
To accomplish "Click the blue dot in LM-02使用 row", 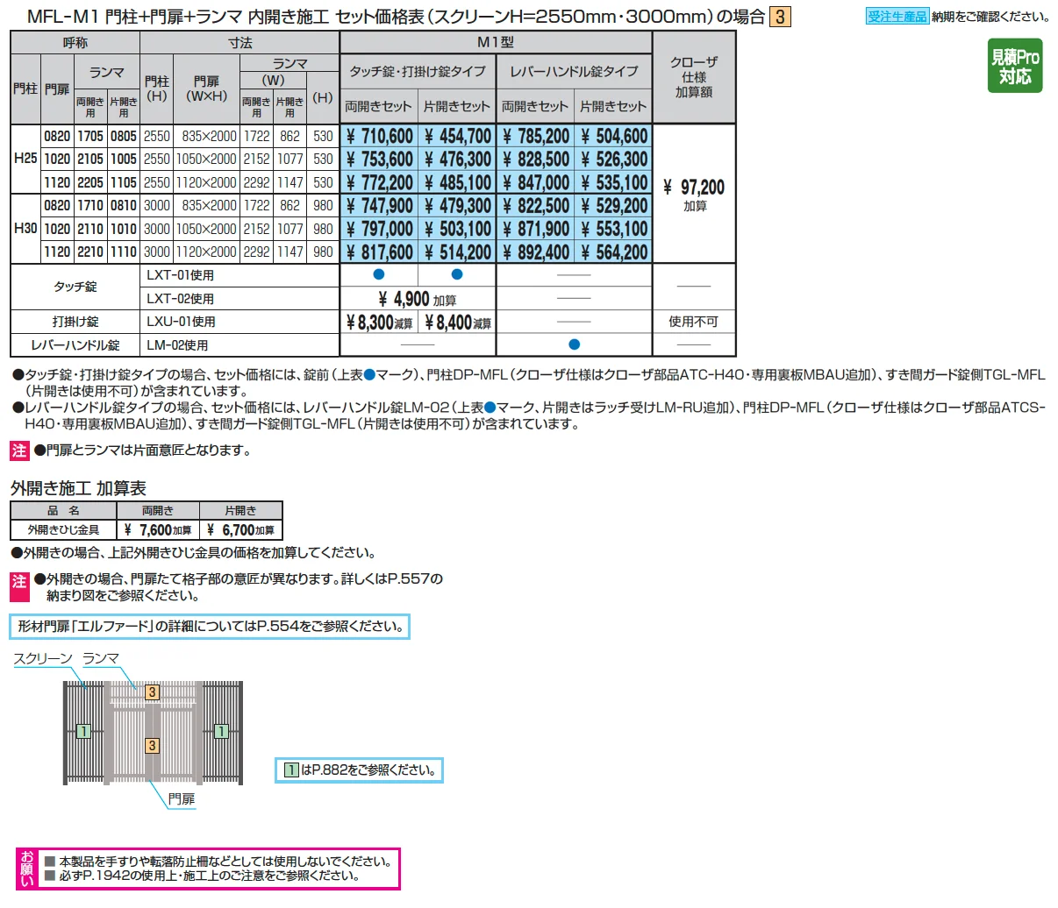I will coord(575,344).
